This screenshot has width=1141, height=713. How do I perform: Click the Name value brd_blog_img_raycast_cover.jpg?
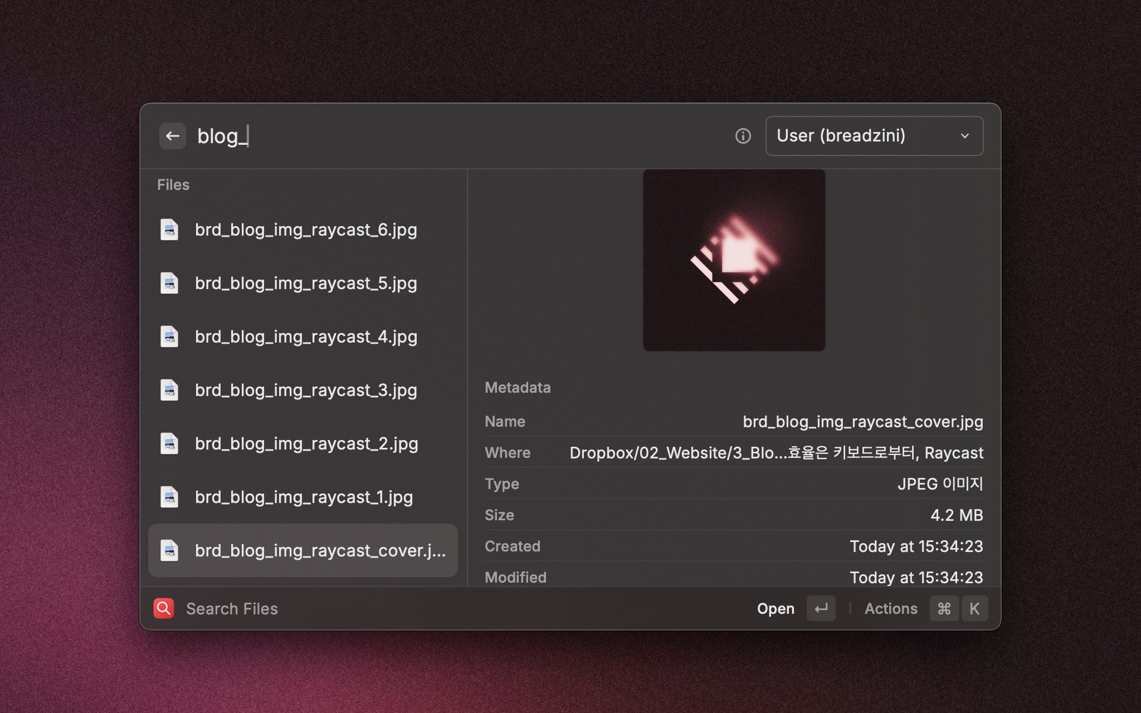coord(863,422)
